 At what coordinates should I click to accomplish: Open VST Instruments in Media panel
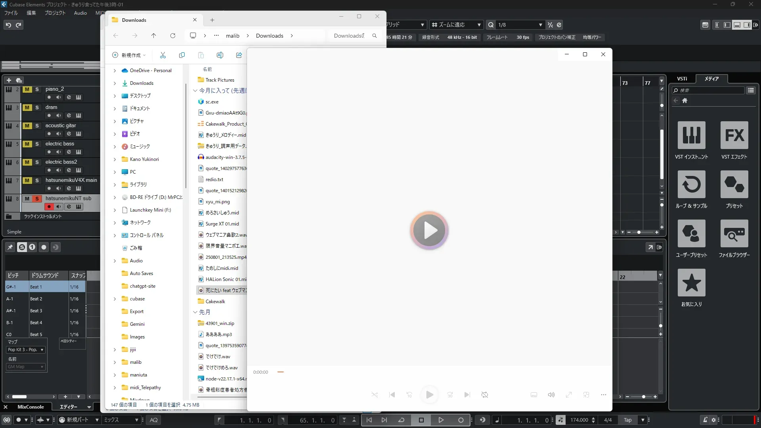click(691, 136)
